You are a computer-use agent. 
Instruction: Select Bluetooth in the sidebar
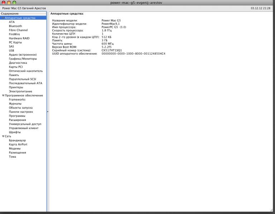click(x=15, y=26)
